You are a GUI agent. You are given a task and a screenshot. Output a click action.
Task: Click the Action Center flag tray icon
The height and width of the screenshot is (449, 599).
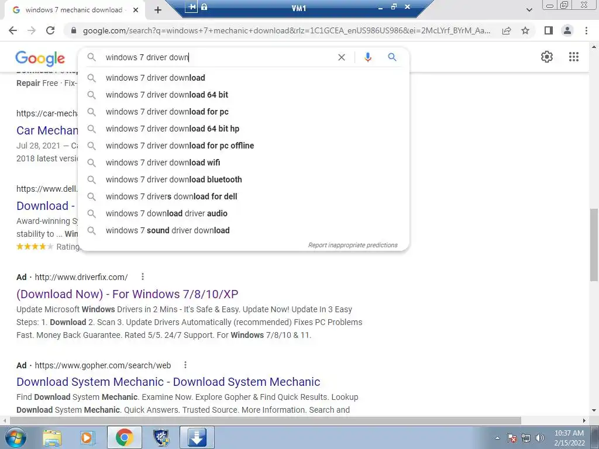(512, 438)
